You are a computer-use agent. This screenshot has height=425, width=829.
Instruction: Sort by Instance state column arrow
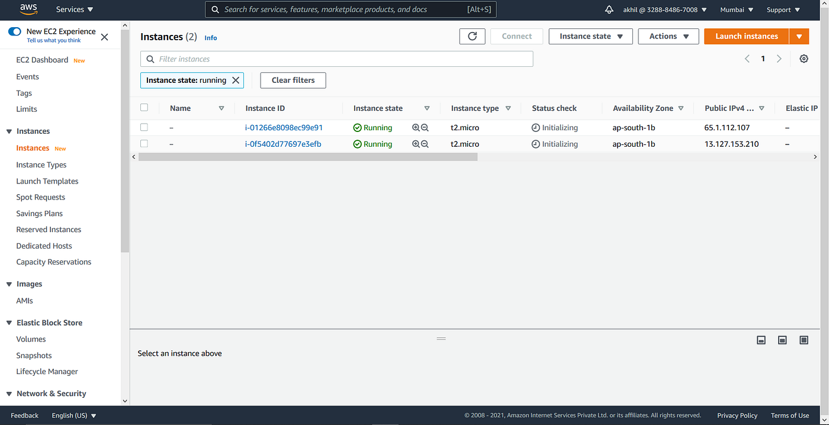(427, 108)
